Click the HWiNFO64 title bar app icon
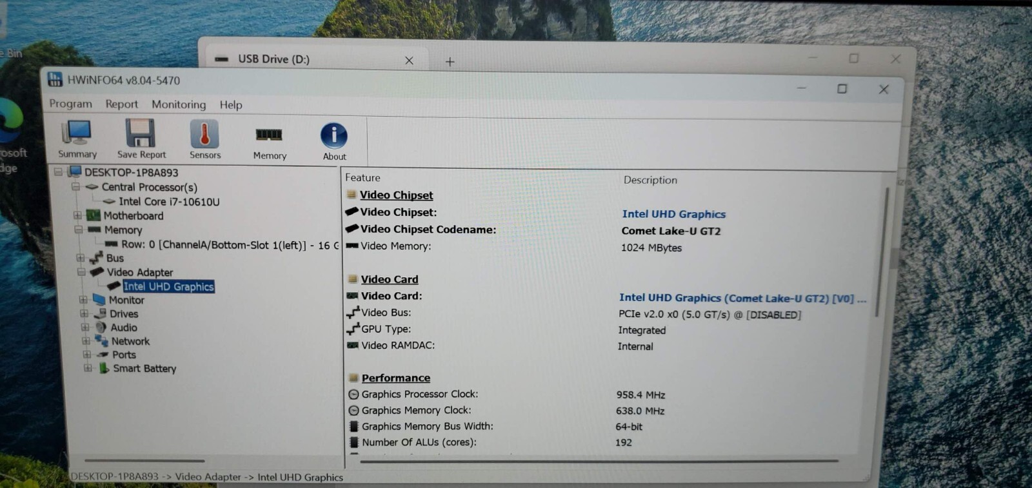This screenshot has width=1032, height=488. coord(55,80)
